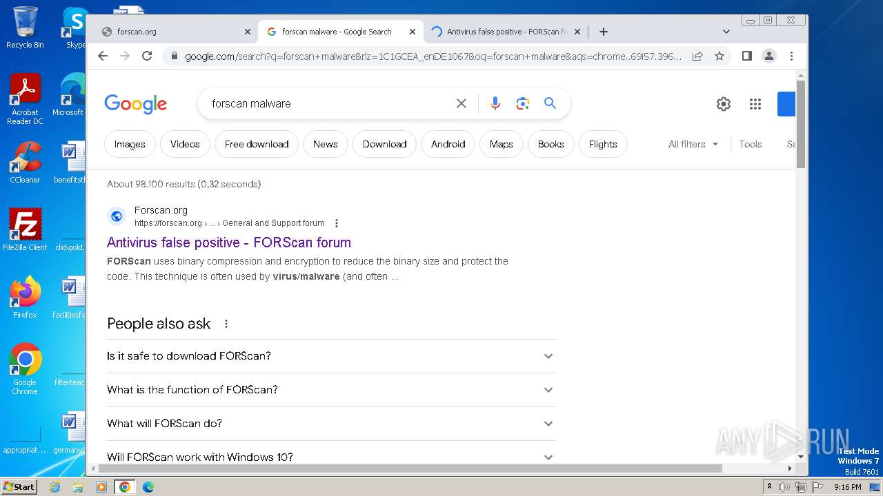This screenshot has width=883, height=496.
Task: Launch Firefox from desktop
Action: [x=25, y=298]
